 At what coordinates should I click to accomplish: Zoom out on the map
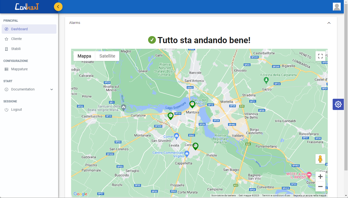[320, 187]
